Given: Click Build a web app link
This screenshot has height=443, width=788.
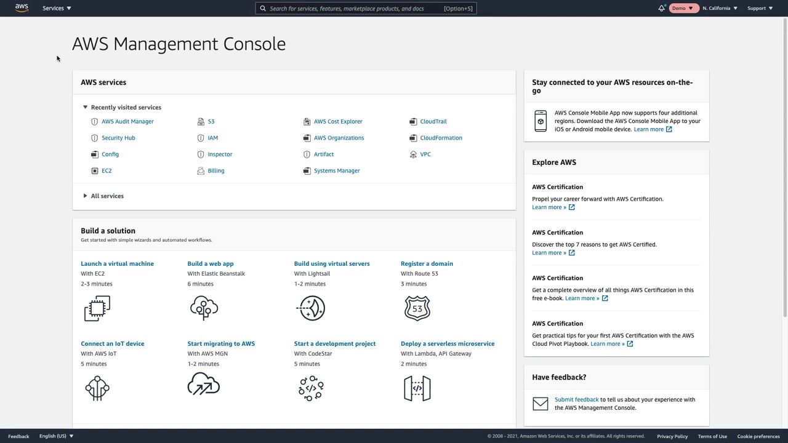Looking at the screenshot, I should 211,264.
